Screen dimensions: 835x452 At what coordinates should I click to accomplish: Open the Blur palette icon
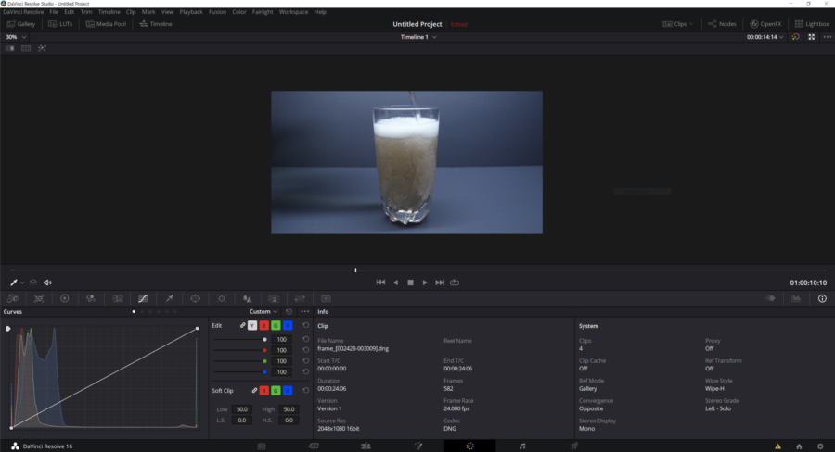click(x=247, y=299)
